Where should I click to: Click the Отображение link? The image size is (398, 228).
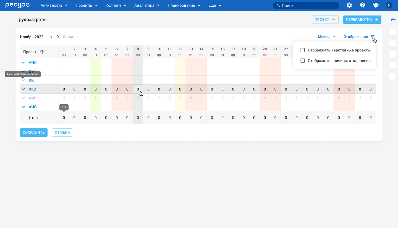click(x=356, y=37)
